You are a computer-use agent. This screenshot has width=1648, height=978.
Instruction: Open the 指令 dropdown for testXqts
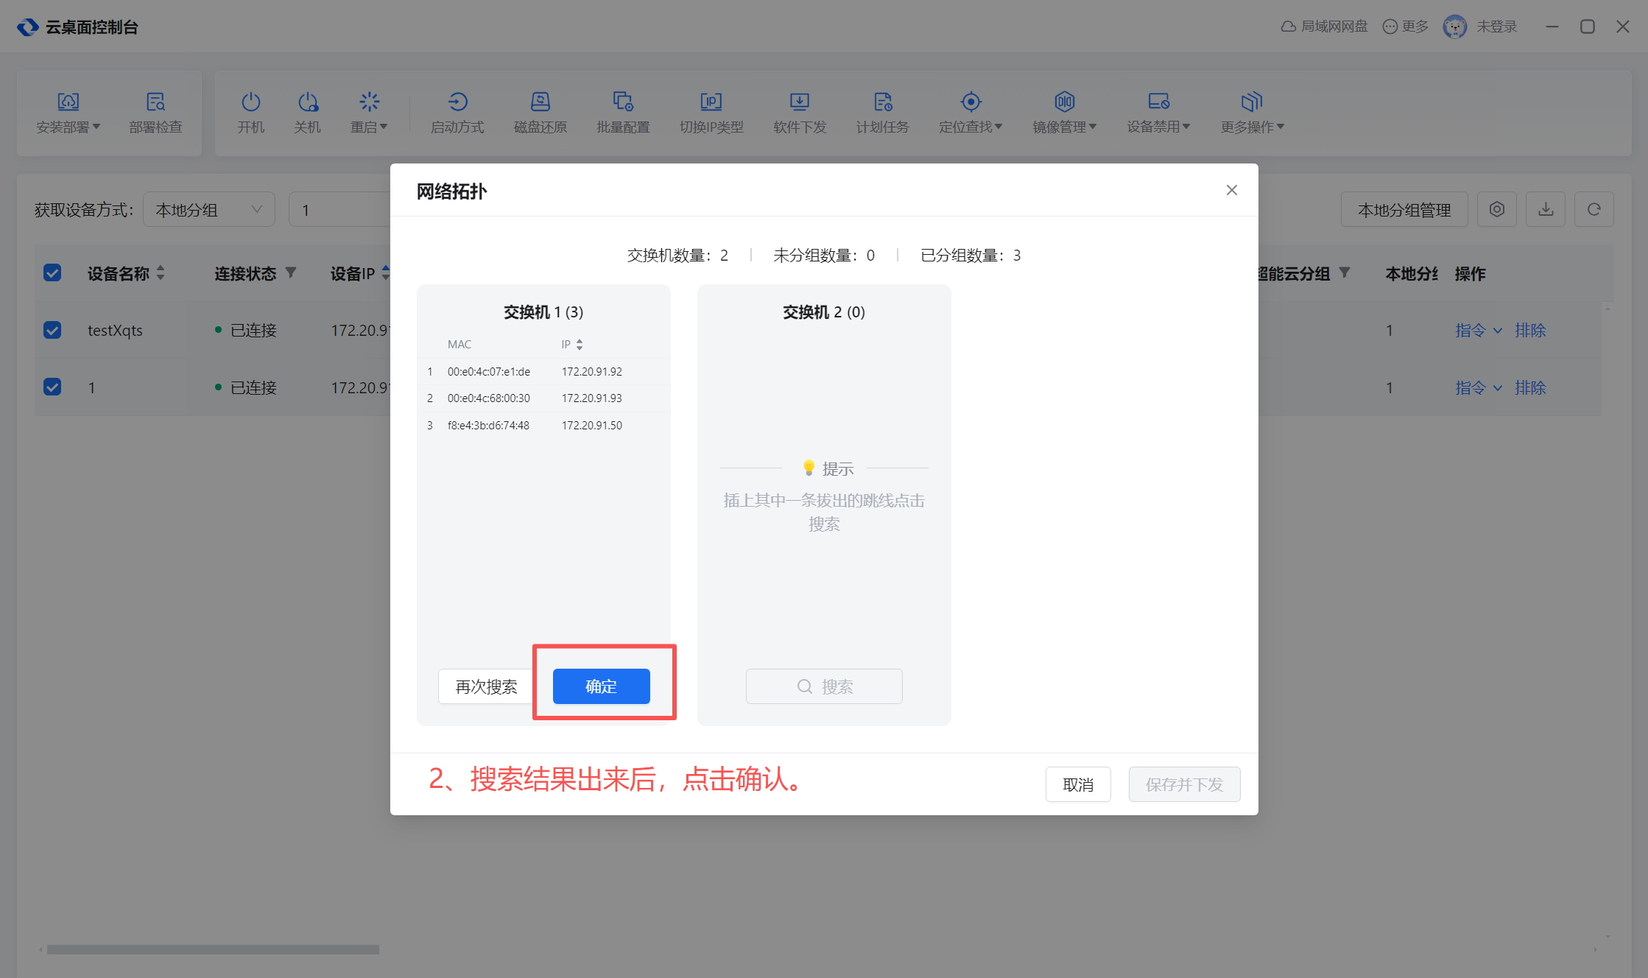(1478, 330)
